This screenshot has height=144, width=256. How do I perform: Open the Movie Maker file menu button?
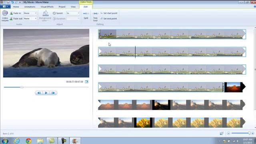point(5,6)
